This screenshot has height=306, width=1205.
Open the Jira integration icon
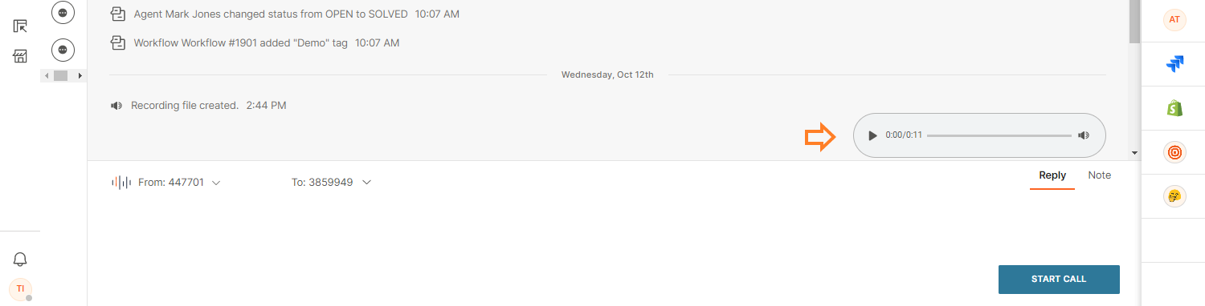click(x=1175, y=64)
